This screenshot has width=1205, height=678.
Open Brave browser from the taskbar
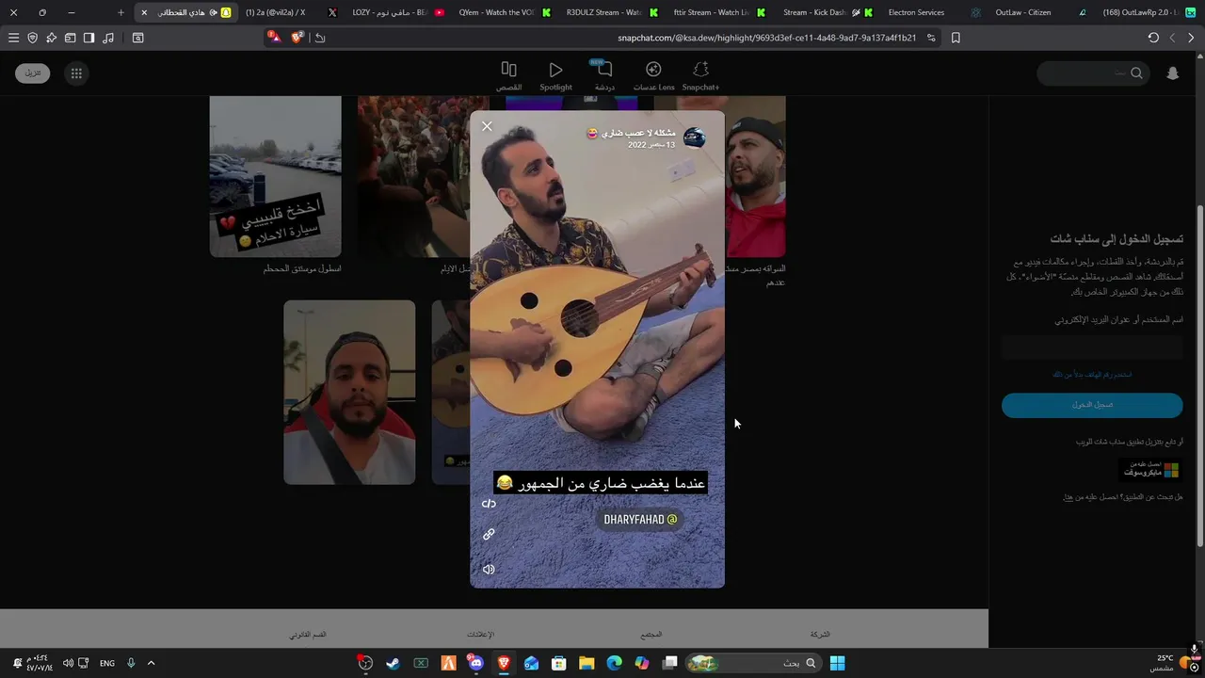click(x=504, y=663)
